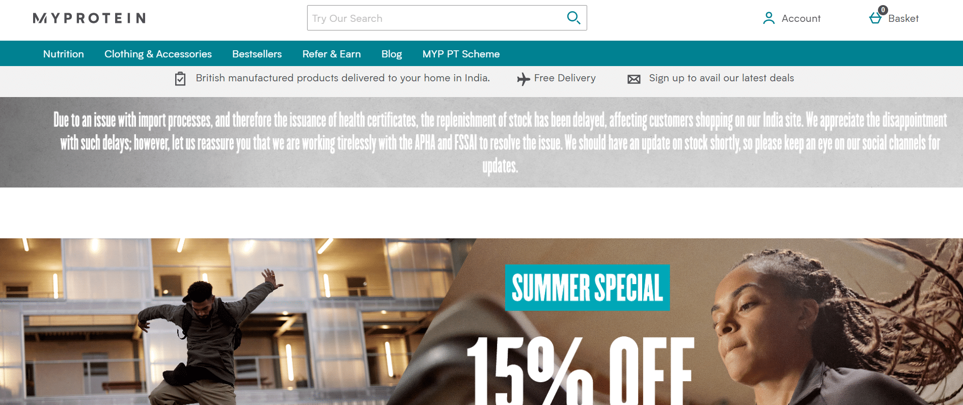Open the MYP PT Scheme page
This screenshot has height=405, width=963.
point(461,54)
